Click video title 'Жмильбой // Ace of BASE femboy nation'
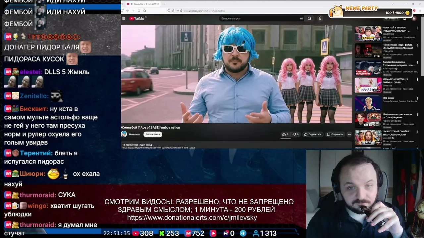The width and height of the screenshot is (424, 238). tap(150, 127)
